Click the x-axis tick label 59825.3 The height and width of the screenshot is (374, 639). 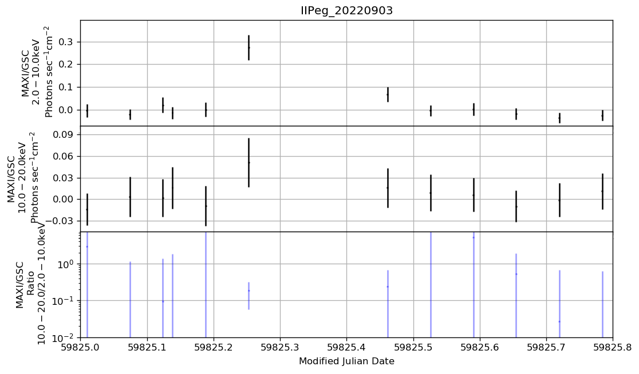[280, 347]
